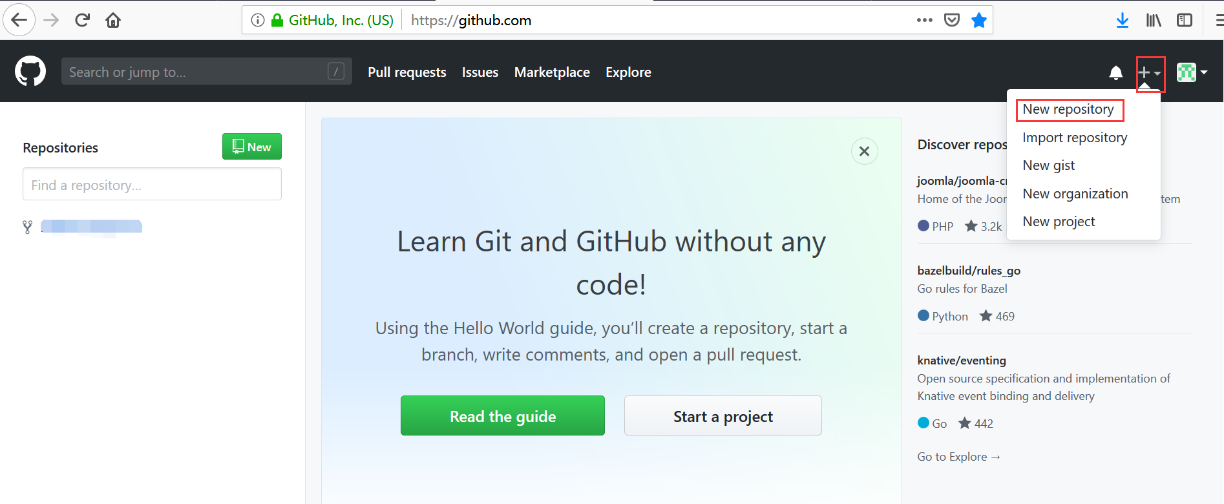Focus the Search or jump to field
Viewport: 1224px width, 504px height.
[207, 71]
